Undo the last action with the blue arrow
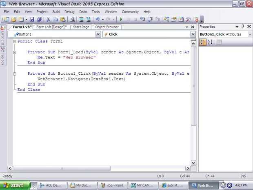 pyautogui.click(x=98, y=19)
